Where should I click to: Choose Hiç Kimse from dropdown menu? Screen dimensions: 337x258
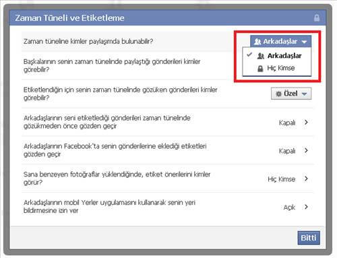point(277,68)
